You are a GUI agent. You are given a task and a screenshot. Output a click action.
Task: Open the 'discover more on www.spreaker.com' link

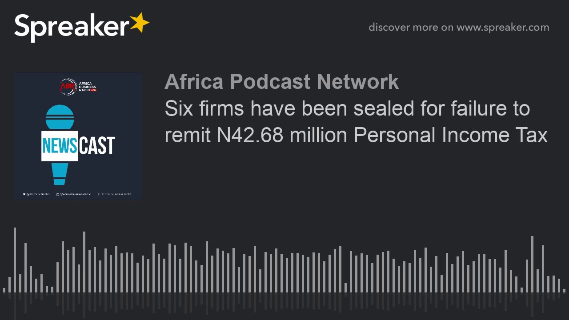[459, 28]
